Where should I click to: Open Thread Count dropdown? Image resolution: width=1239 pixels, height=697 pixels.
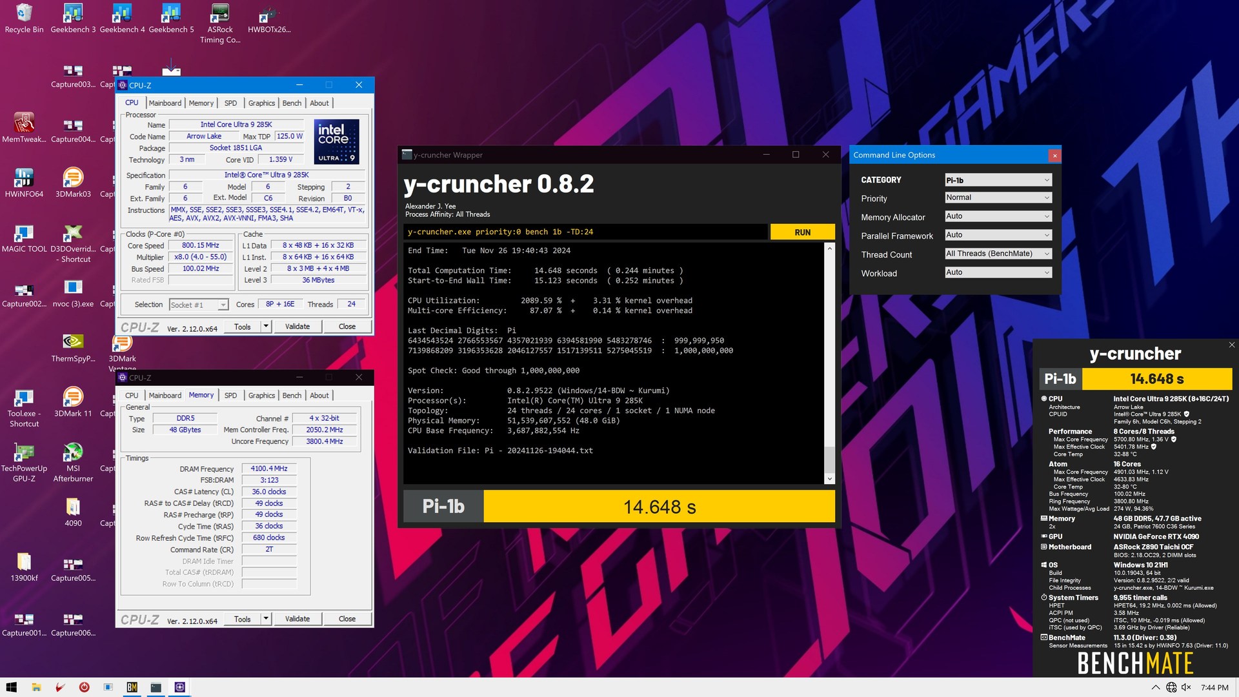click(x=998, y=254)
